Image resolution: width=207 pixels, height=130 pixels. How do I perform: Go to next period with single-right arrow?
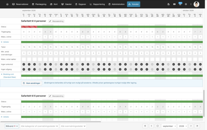[191, 126]
